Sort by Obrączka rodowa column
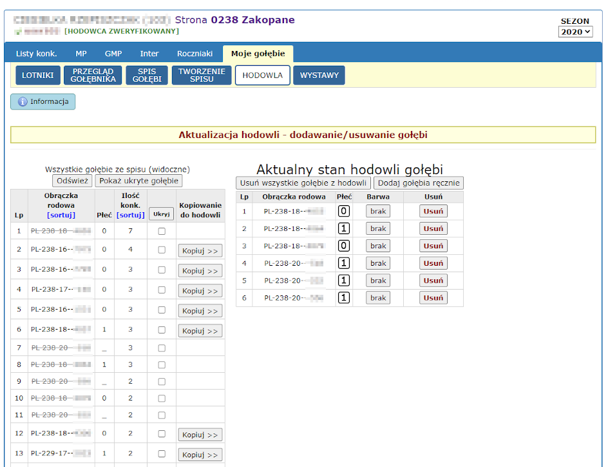This screenshot has height=467, width=608. 61,215
